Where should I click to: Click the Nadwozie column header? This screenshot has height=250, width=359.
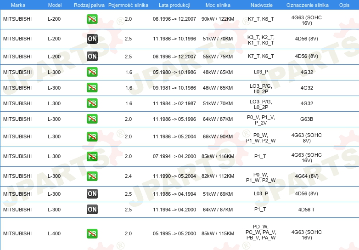[x=262, y=5]
